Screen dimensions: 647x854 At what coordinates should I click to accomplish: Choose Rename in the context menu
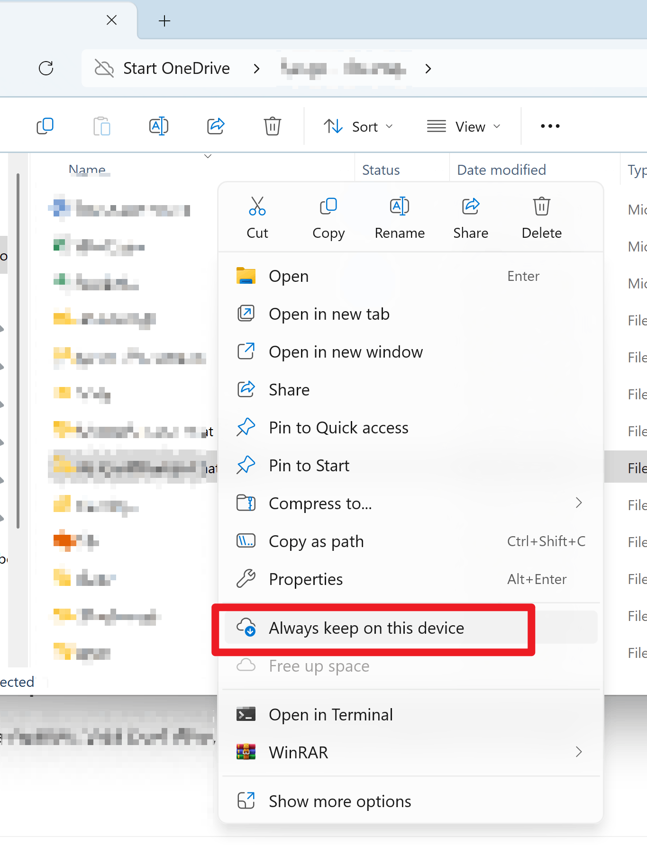400,218
